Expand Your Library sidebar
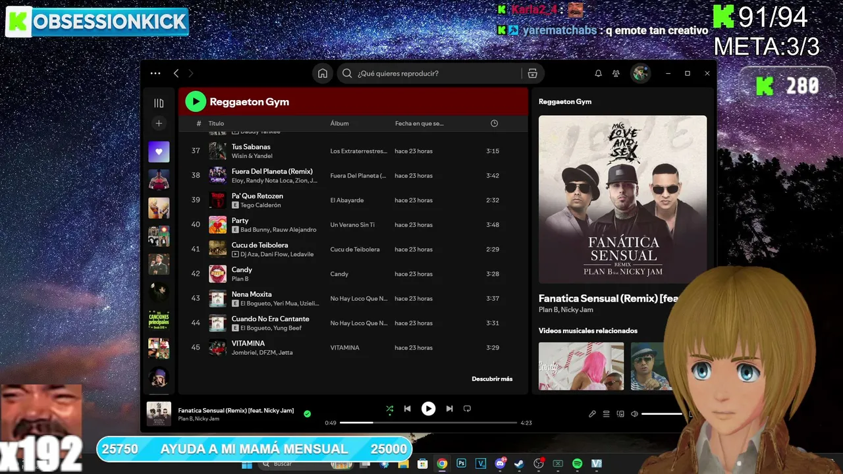Image resolution: width=843 pixels, height=474 pixels. coord(159,103)
